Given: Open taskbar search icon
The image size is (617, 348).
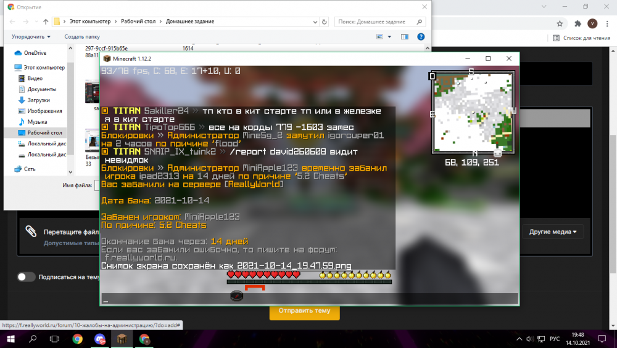Looking at the screenshot, I should pyautogui.click(x=33, y=339).
